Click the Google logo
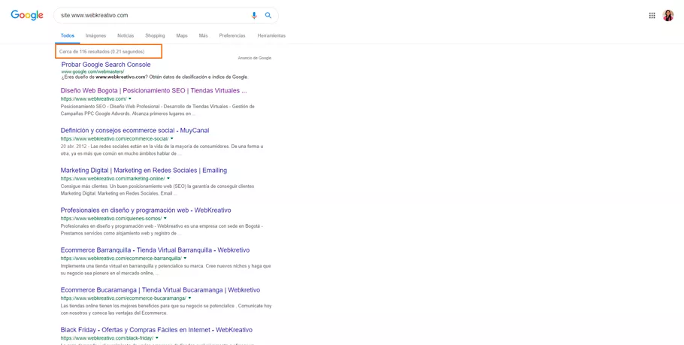The height and width of the screenshot is (345, 684). coord(27,15)
